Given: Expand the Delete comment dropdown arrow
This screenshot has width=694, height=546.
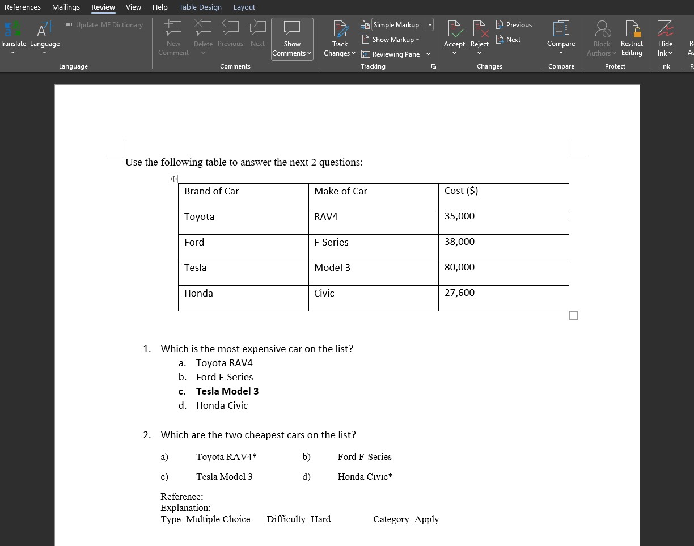Looking at the screenshot, I should click(x=203, y=53).
